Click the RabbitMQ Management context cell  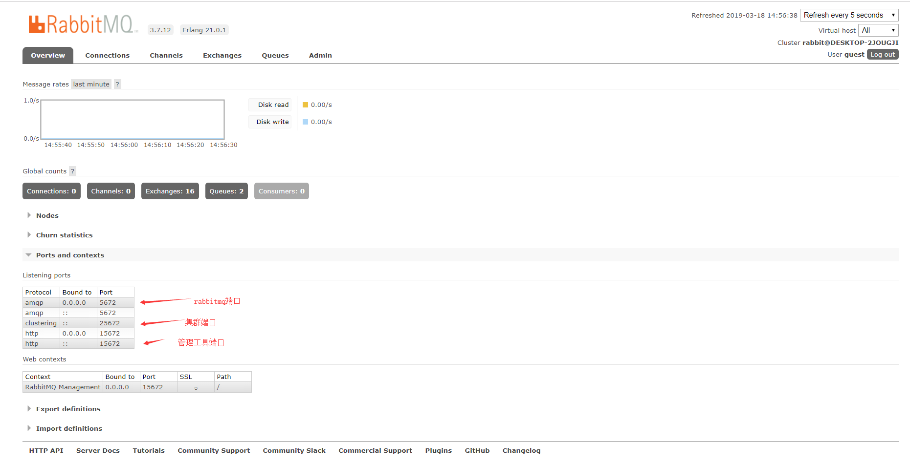(x=63, y=387)
